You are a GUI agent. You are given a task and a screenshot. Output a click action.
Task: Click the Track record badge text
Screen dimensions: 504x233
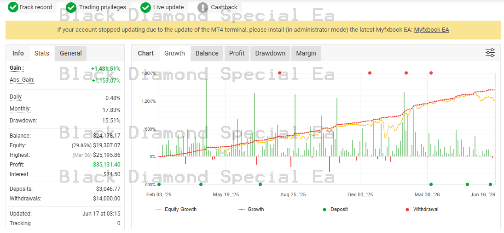(36, 7)
